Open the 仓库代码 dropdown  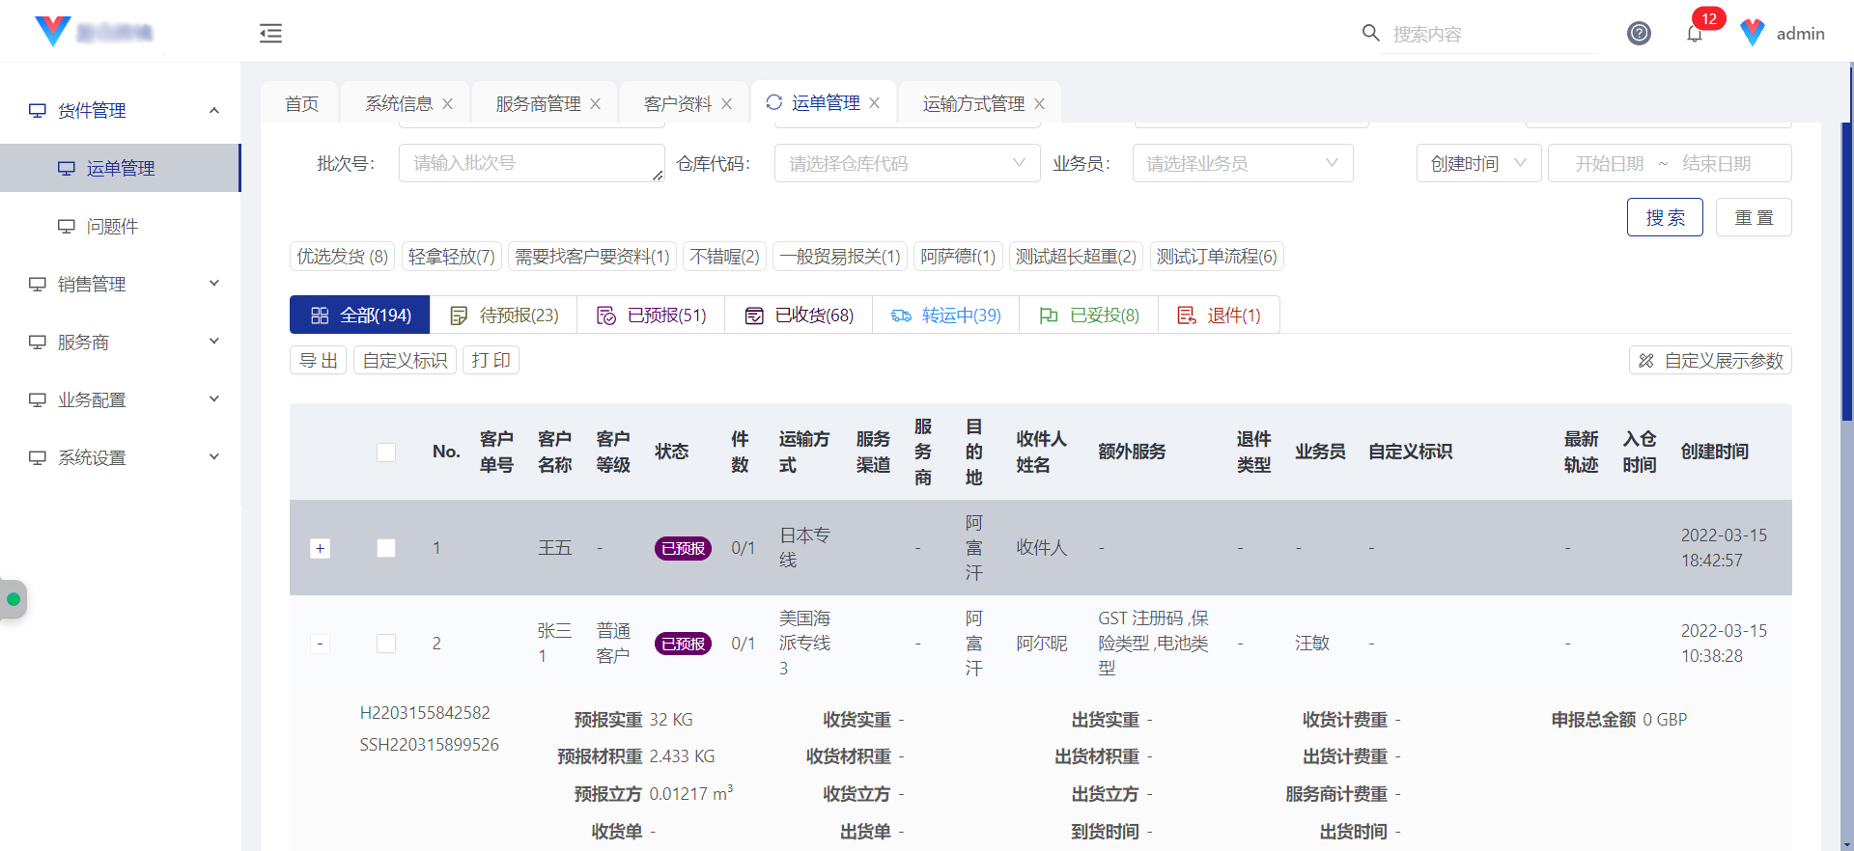[x=907, y=163]
